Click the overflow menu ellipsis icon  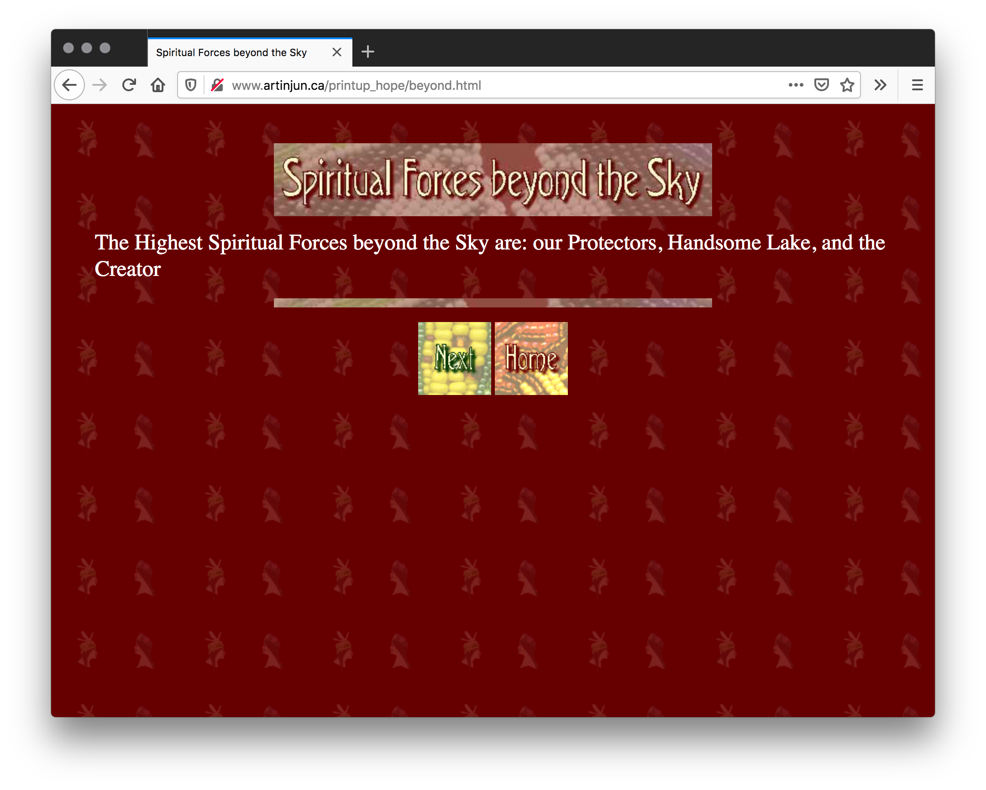tap(796, 86)
